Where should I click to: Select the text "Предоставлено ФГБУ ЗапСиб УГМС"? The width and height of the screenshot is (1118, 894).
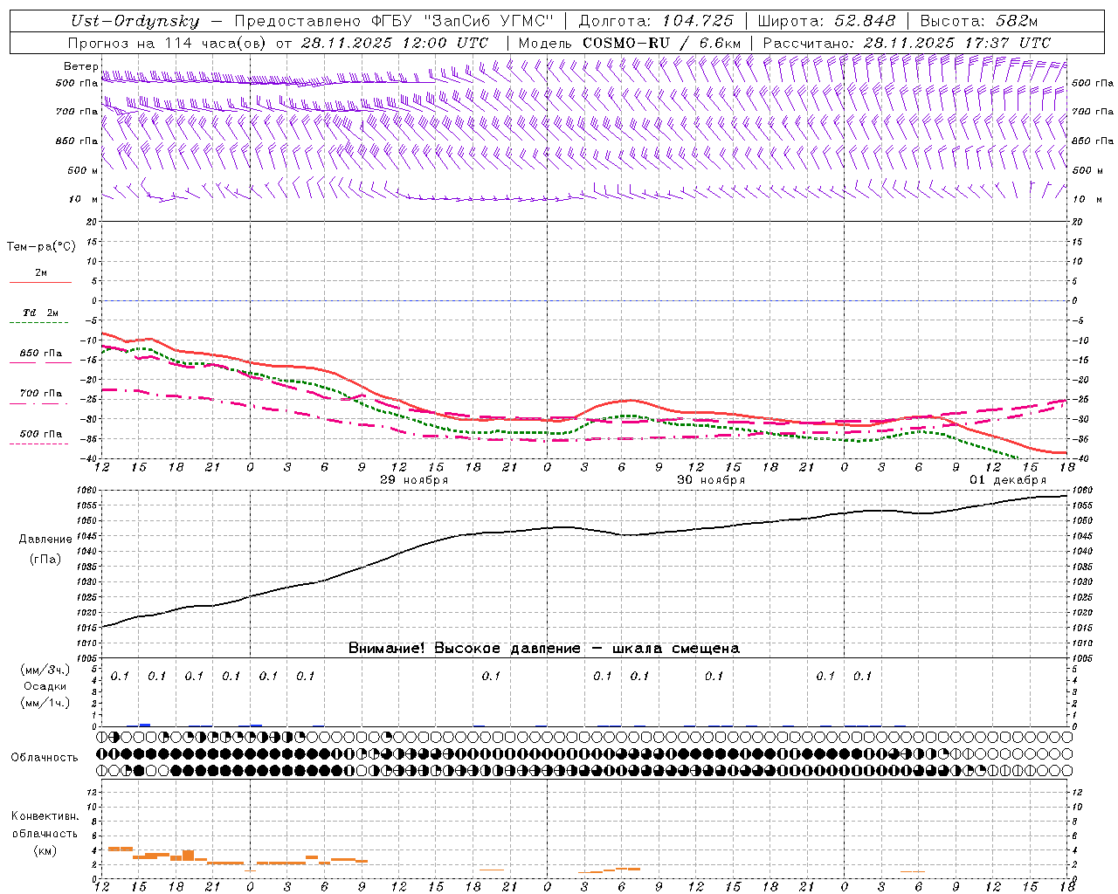[394, 21]
